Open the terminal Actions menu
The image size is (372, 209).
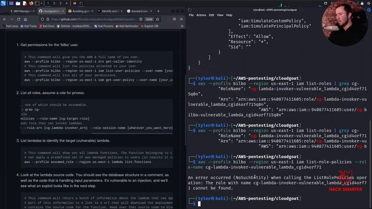point(201,15)
